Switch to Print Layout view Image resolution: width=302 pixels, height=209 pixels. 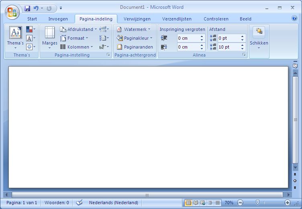click(x=188, y=203)
